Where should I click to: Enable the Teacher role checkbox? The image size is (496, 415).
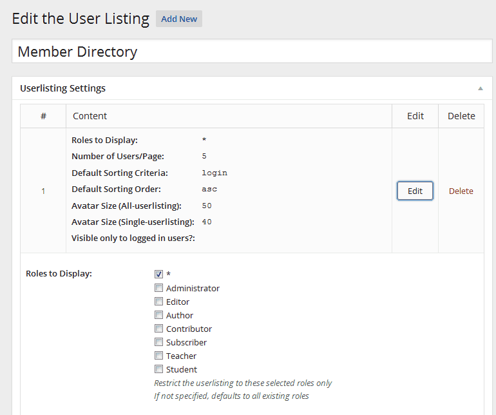point(159,356)
